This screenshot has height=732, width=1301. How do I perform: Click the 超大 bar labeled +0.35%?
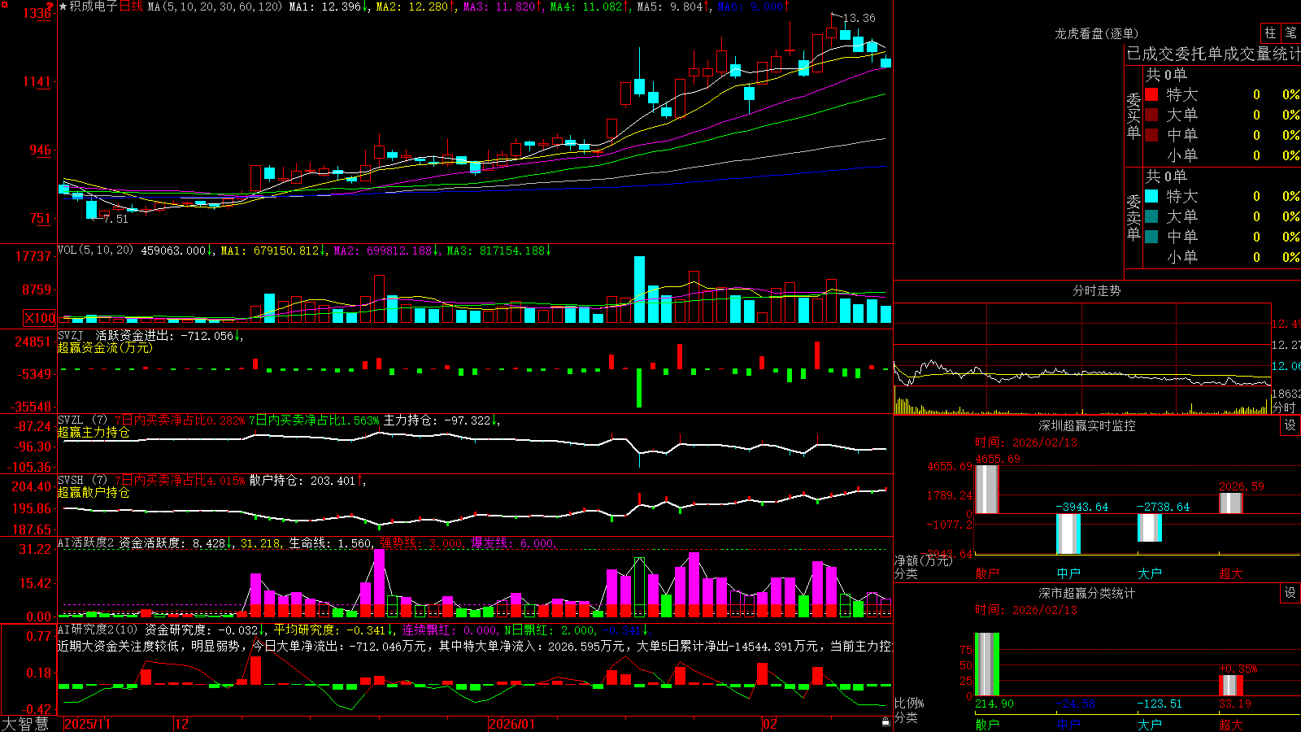[1231, 686]
